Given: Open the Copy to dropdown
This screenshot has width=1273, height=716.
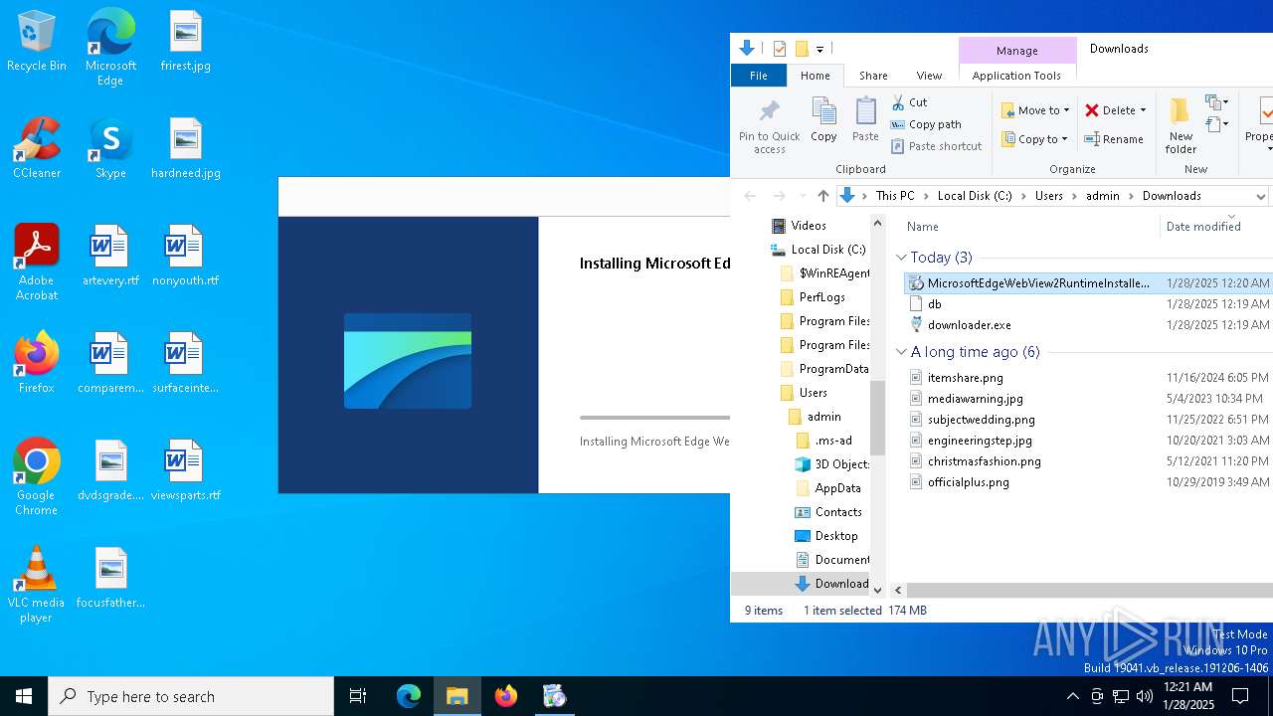Looking at the screenshot, I should click(1034, 139).
